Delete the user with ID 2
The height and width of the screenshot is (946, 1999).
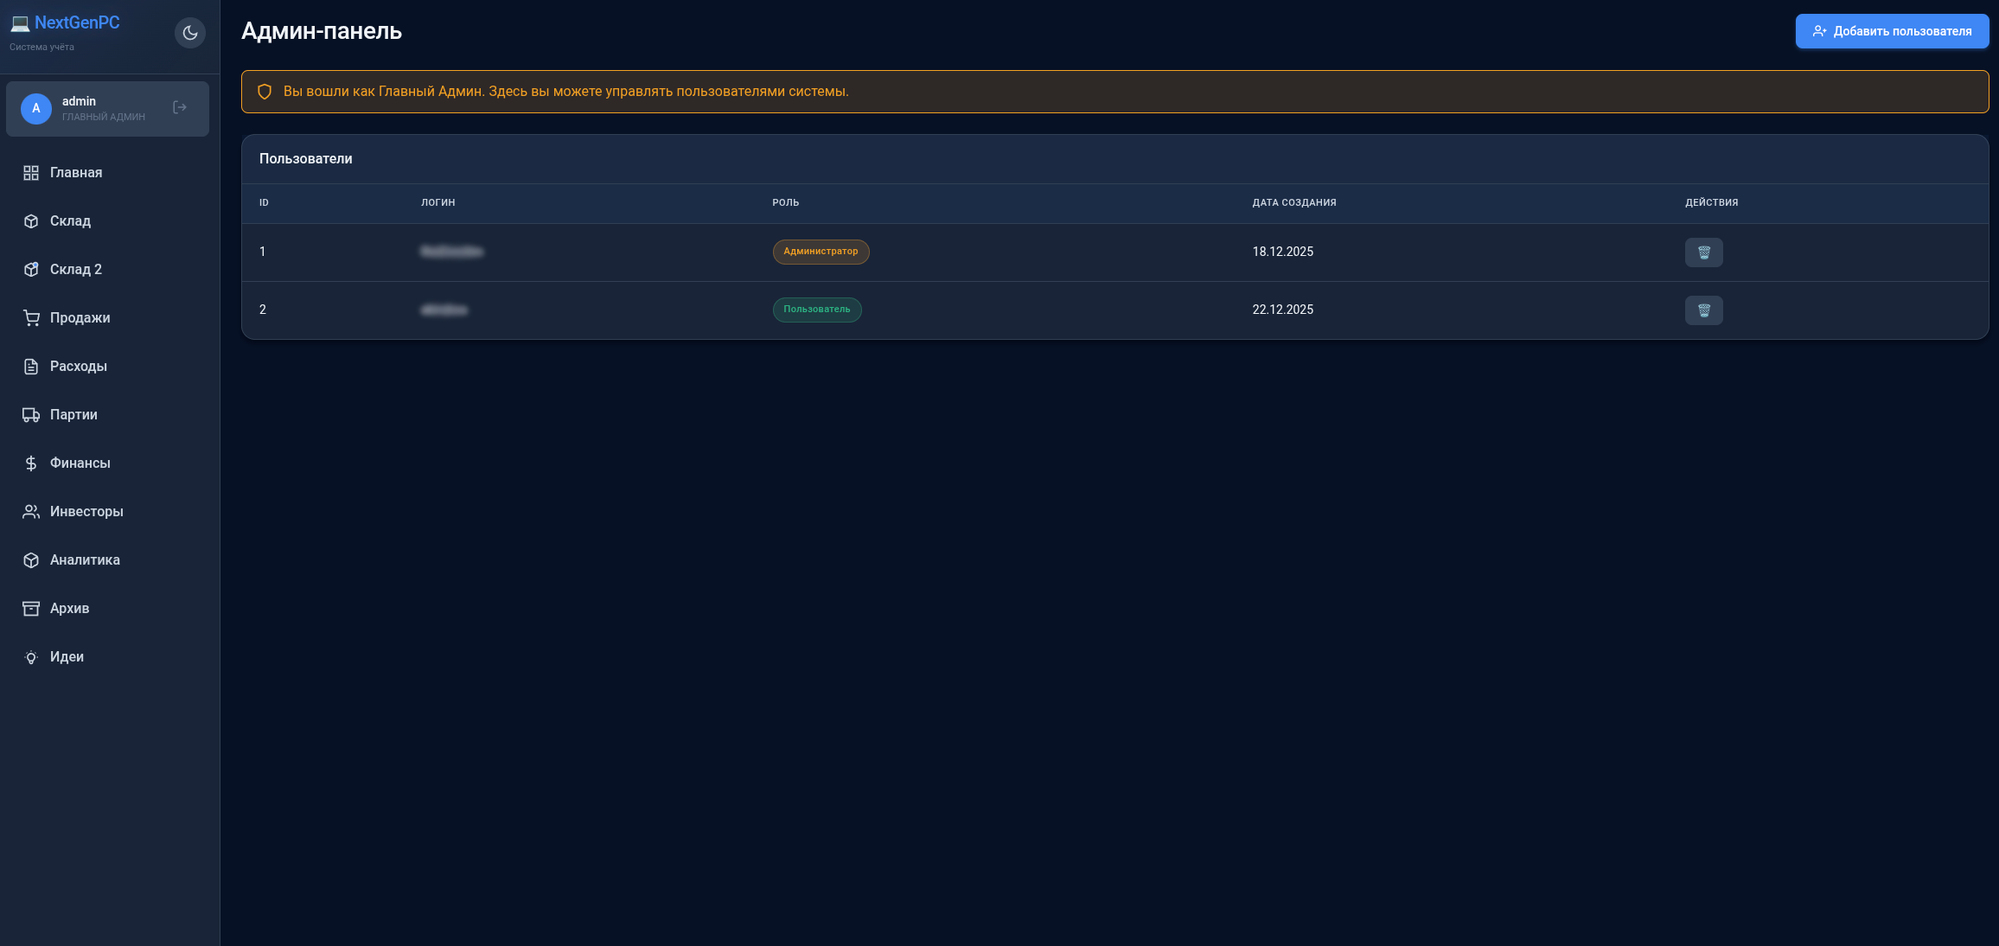(1703, 310)
